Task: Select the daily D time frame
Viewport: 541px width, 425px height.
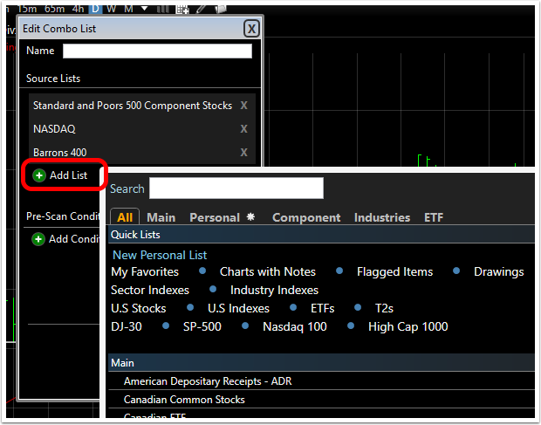Action: [95, 9]
